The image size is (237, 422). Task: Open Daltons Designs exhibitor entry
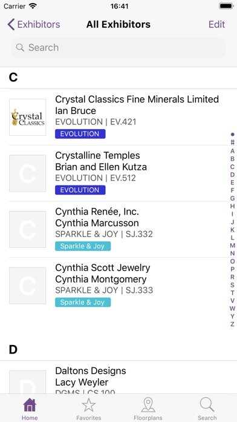click(118, 378)
